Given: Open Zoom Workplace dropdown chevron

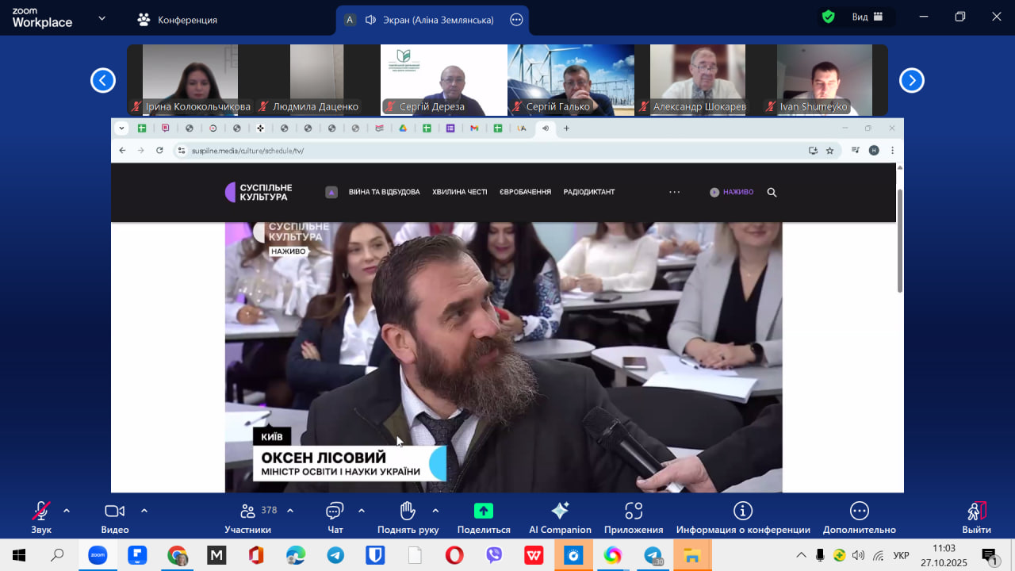Looking at the screenshot, I should coord(101,18).
